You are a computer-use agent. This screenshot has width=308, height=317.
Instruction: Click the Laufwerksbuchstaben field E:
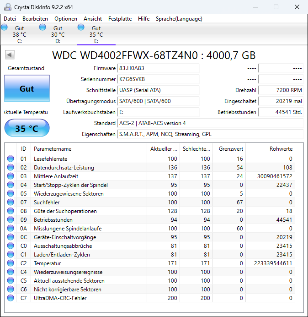(158, 112)
